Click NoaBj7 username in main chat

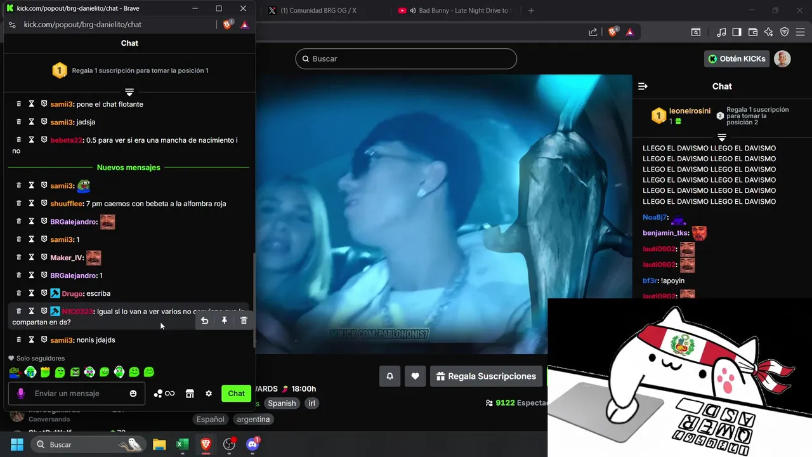point(655,217)
